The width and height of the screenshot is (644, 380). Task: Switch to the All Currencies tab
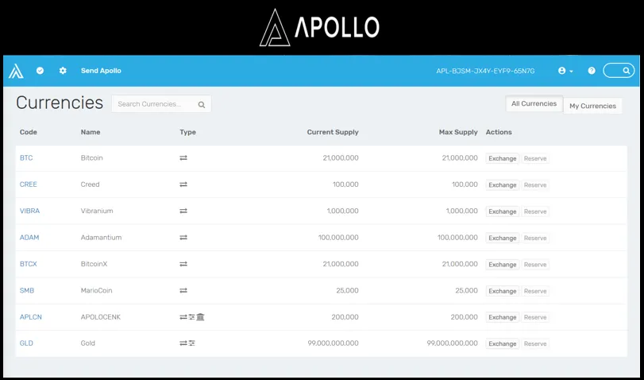point(534,103)
